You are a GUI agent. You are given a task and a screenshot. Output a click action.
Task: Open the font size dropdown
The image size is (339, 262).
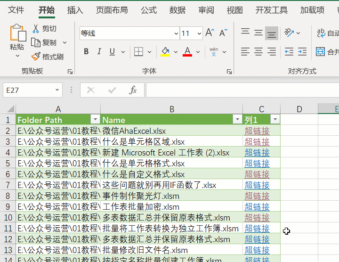[x=199, y=33]
